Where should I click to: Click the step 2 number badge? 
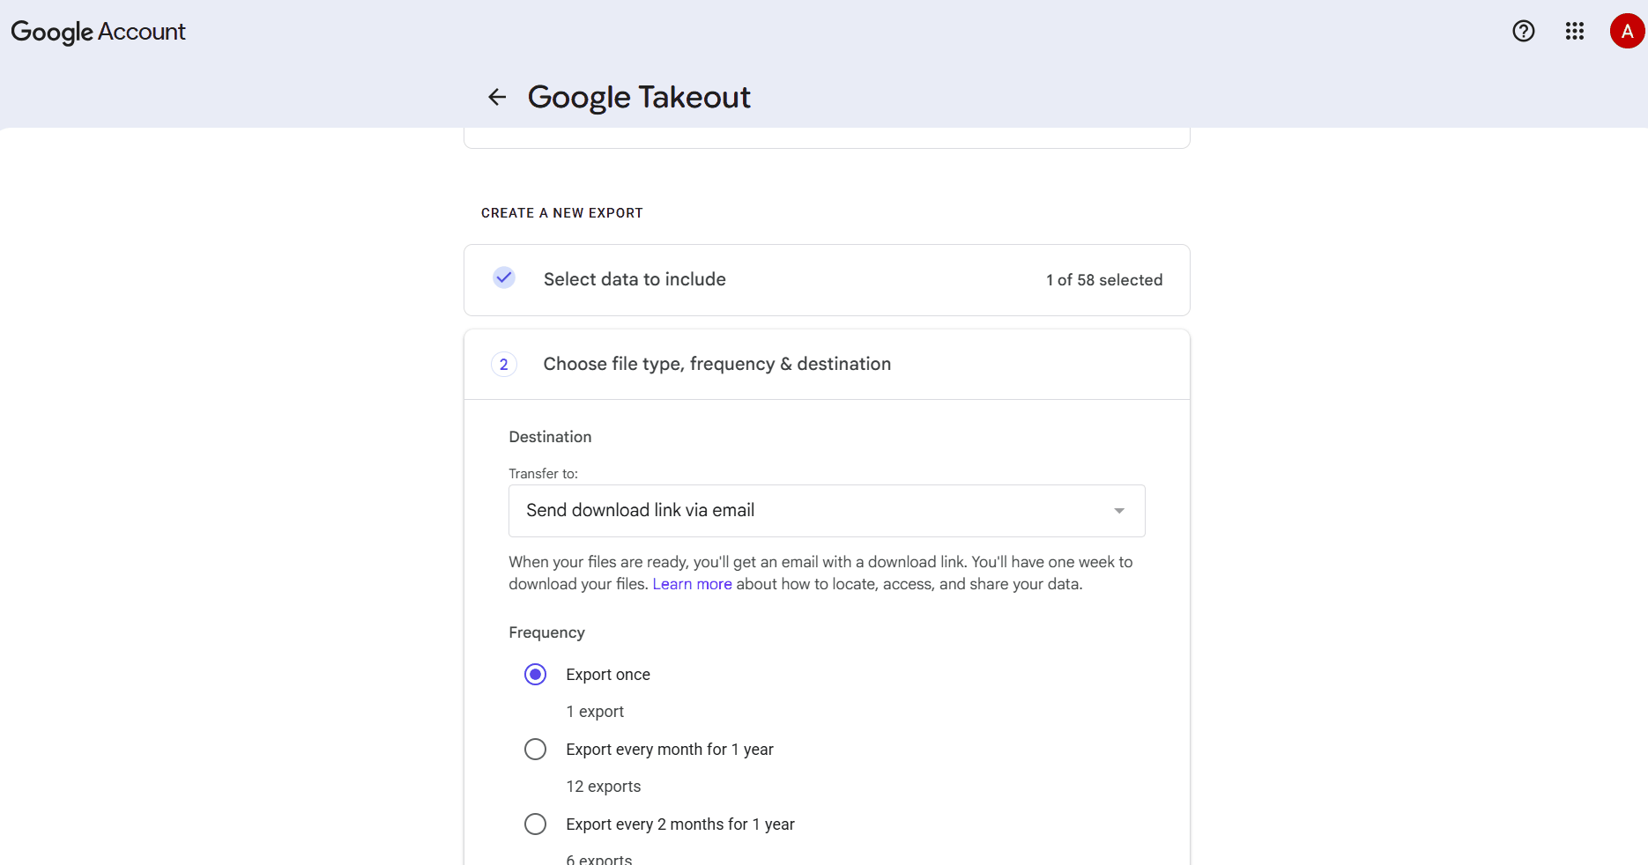click(x=504, y=365)
